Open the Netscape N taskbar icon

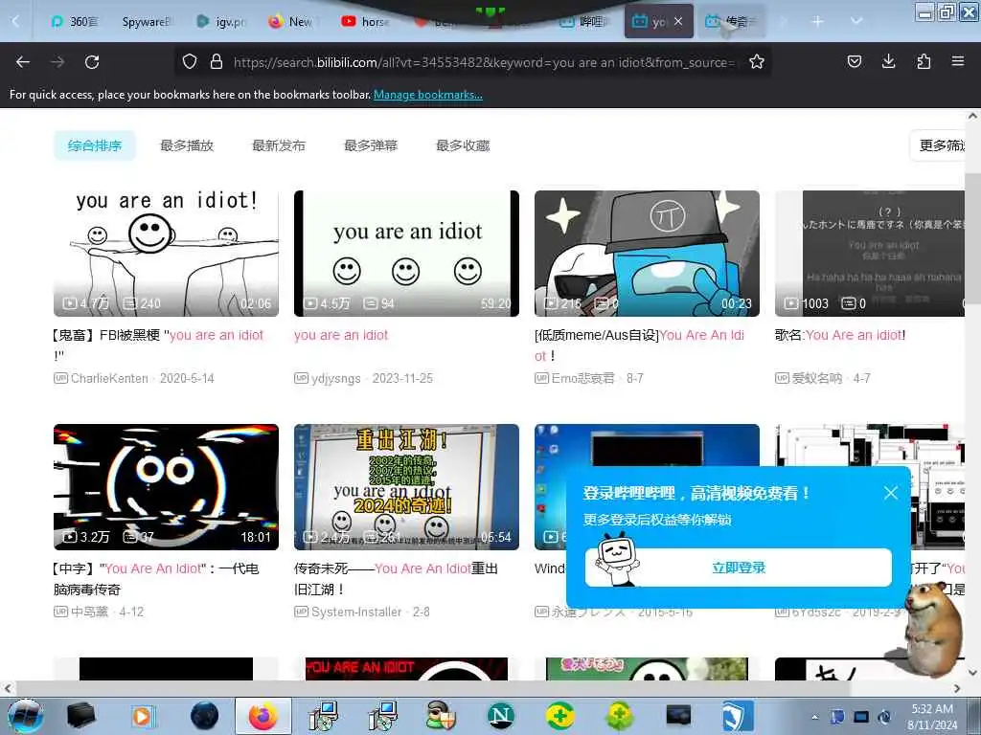click(500, 716)
